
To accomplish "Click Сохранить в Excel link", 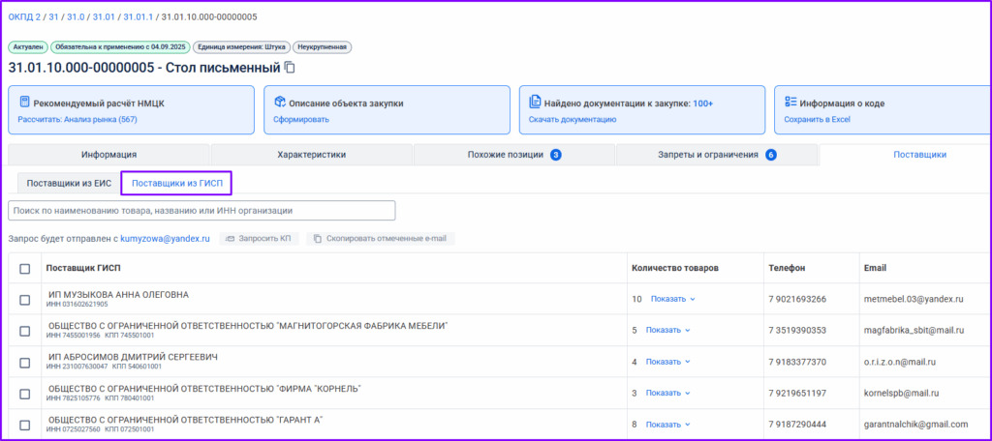I will pos(818,119).
